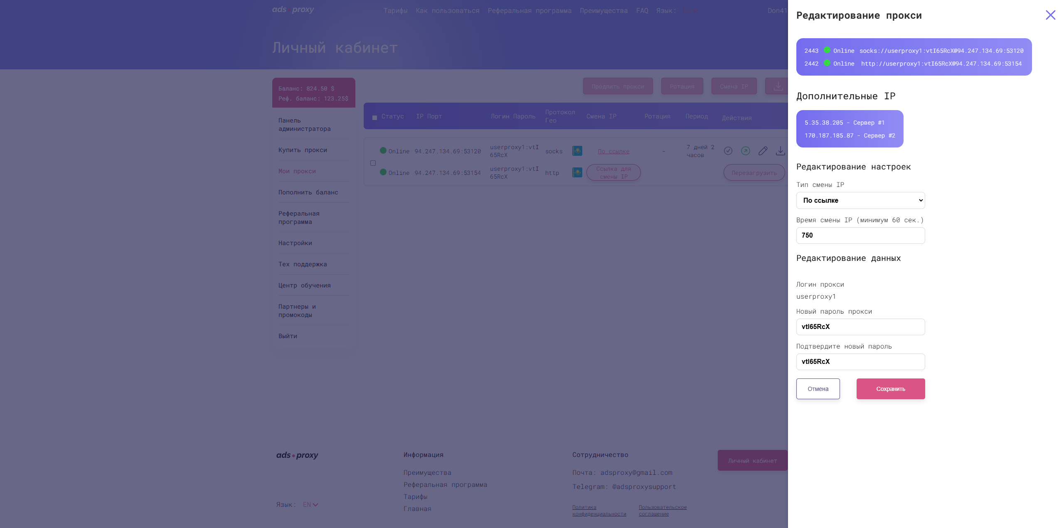The image size is (1064, 528).
Task: Click the 'Сохранить' button
Action: click(x=890, y=389)
